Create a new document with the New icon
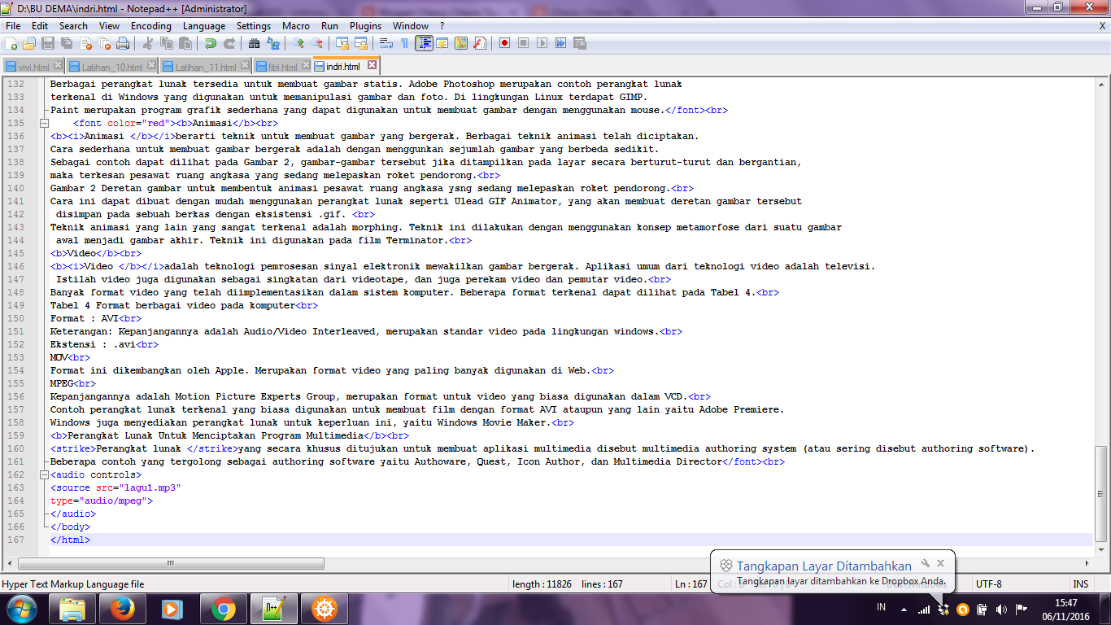 point(12,43)
